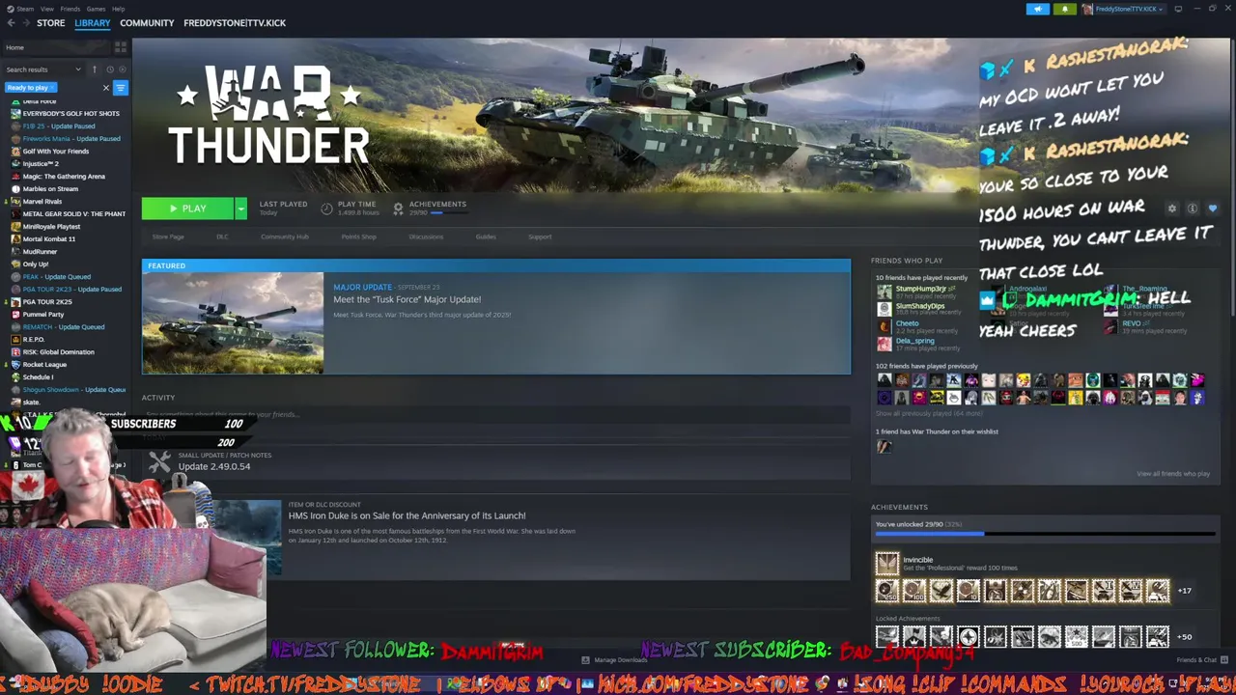
Task: Open the War Thunder info icon
Action: pyautogui.click(x=1193, y=208)
